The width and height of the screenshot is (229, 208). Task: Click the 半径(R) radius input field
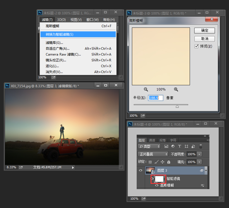click(x=156, y=98)
